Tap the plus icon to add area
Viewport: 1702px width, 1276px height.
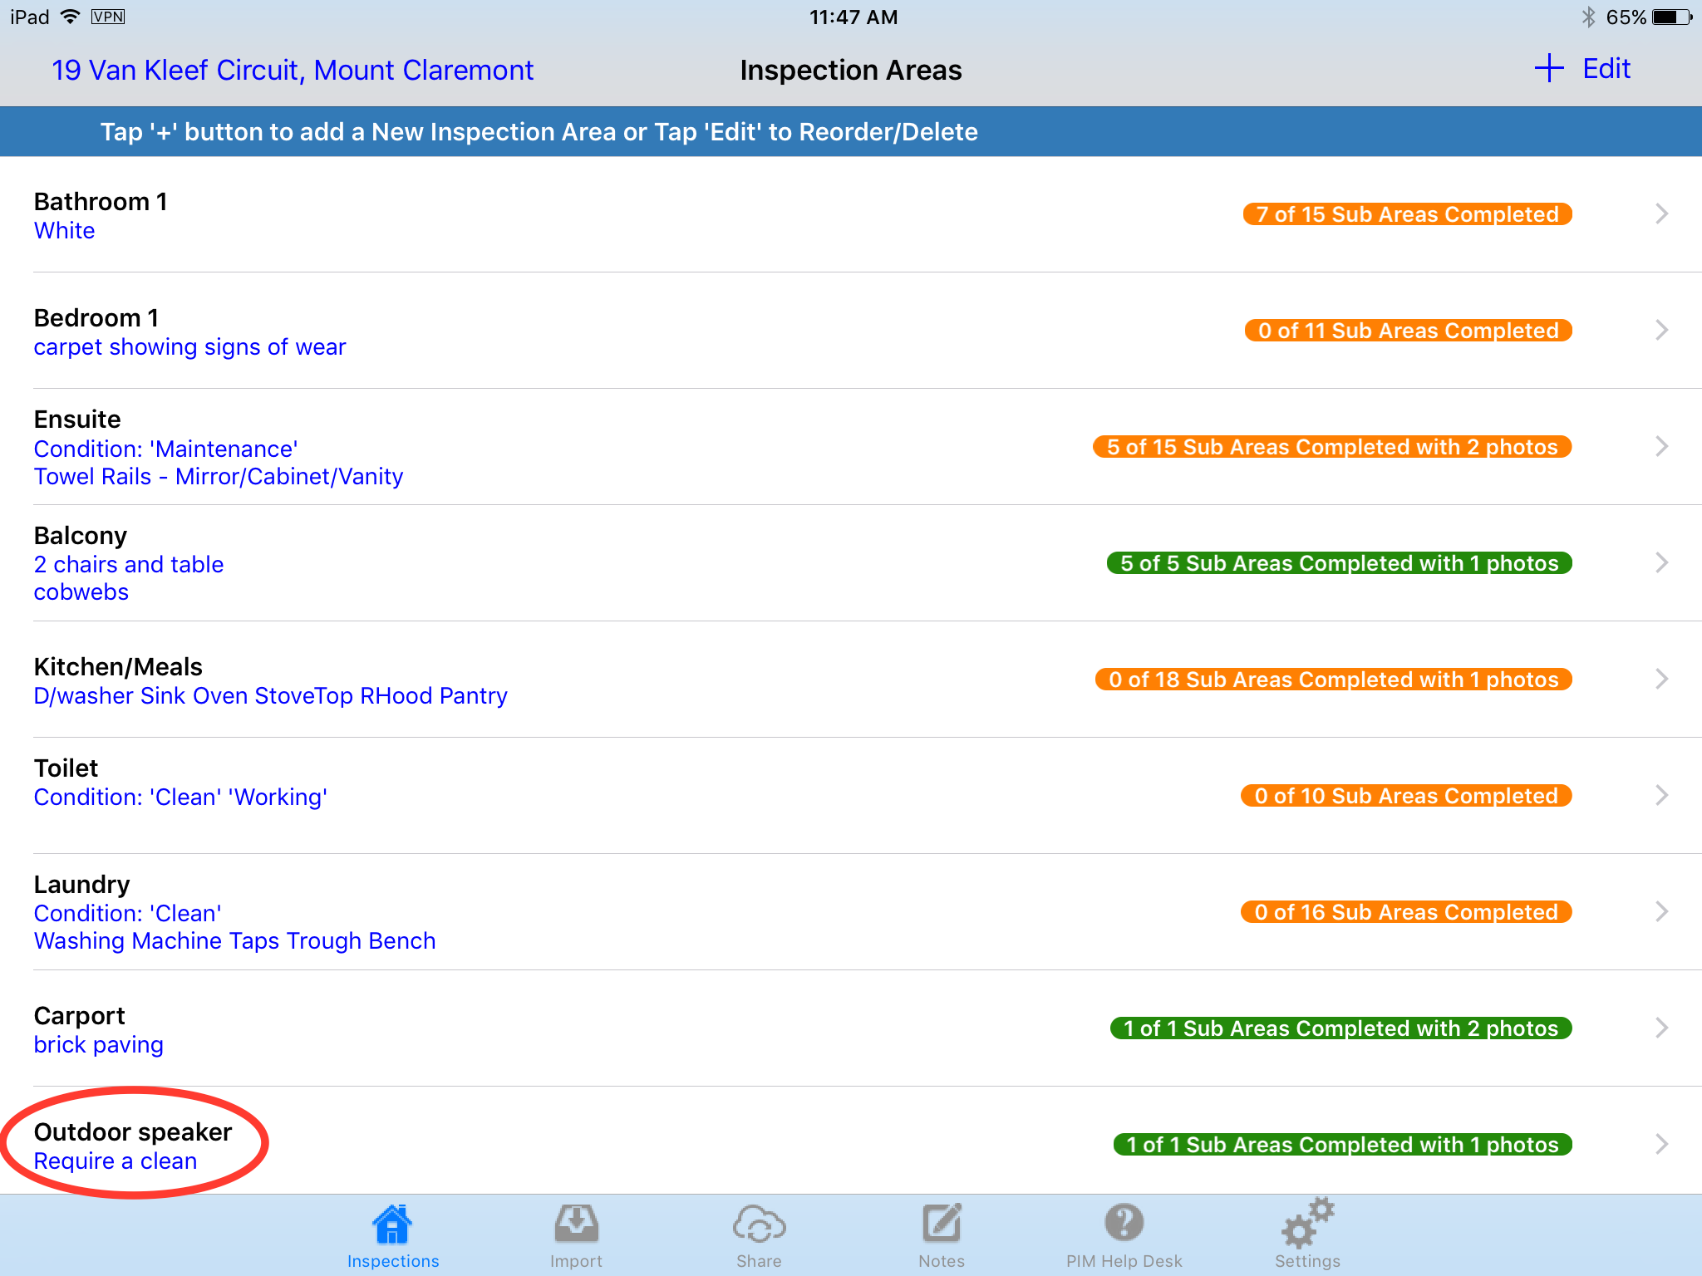tap(1549, 69)
